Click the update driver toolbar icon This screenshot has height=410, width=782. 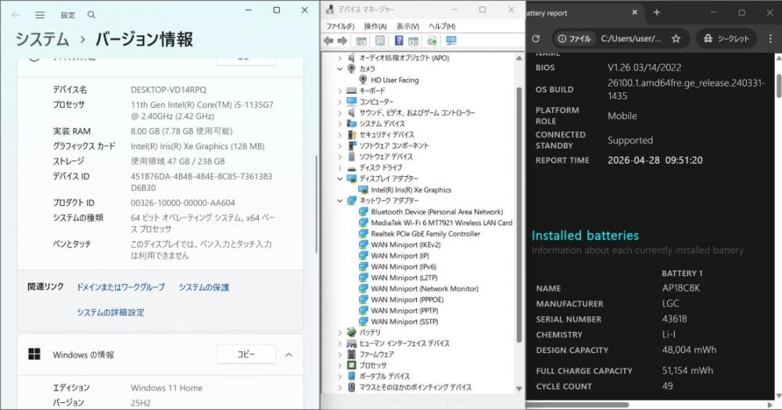pos(432,41)
